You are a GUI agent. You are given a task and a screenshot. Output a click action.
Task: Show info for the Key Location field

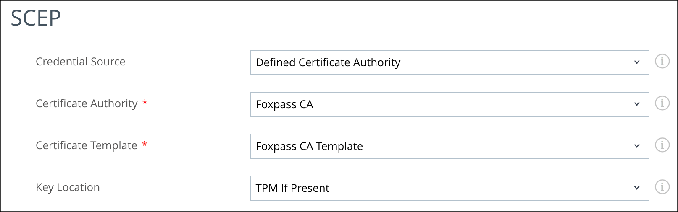tap(662, 187)
